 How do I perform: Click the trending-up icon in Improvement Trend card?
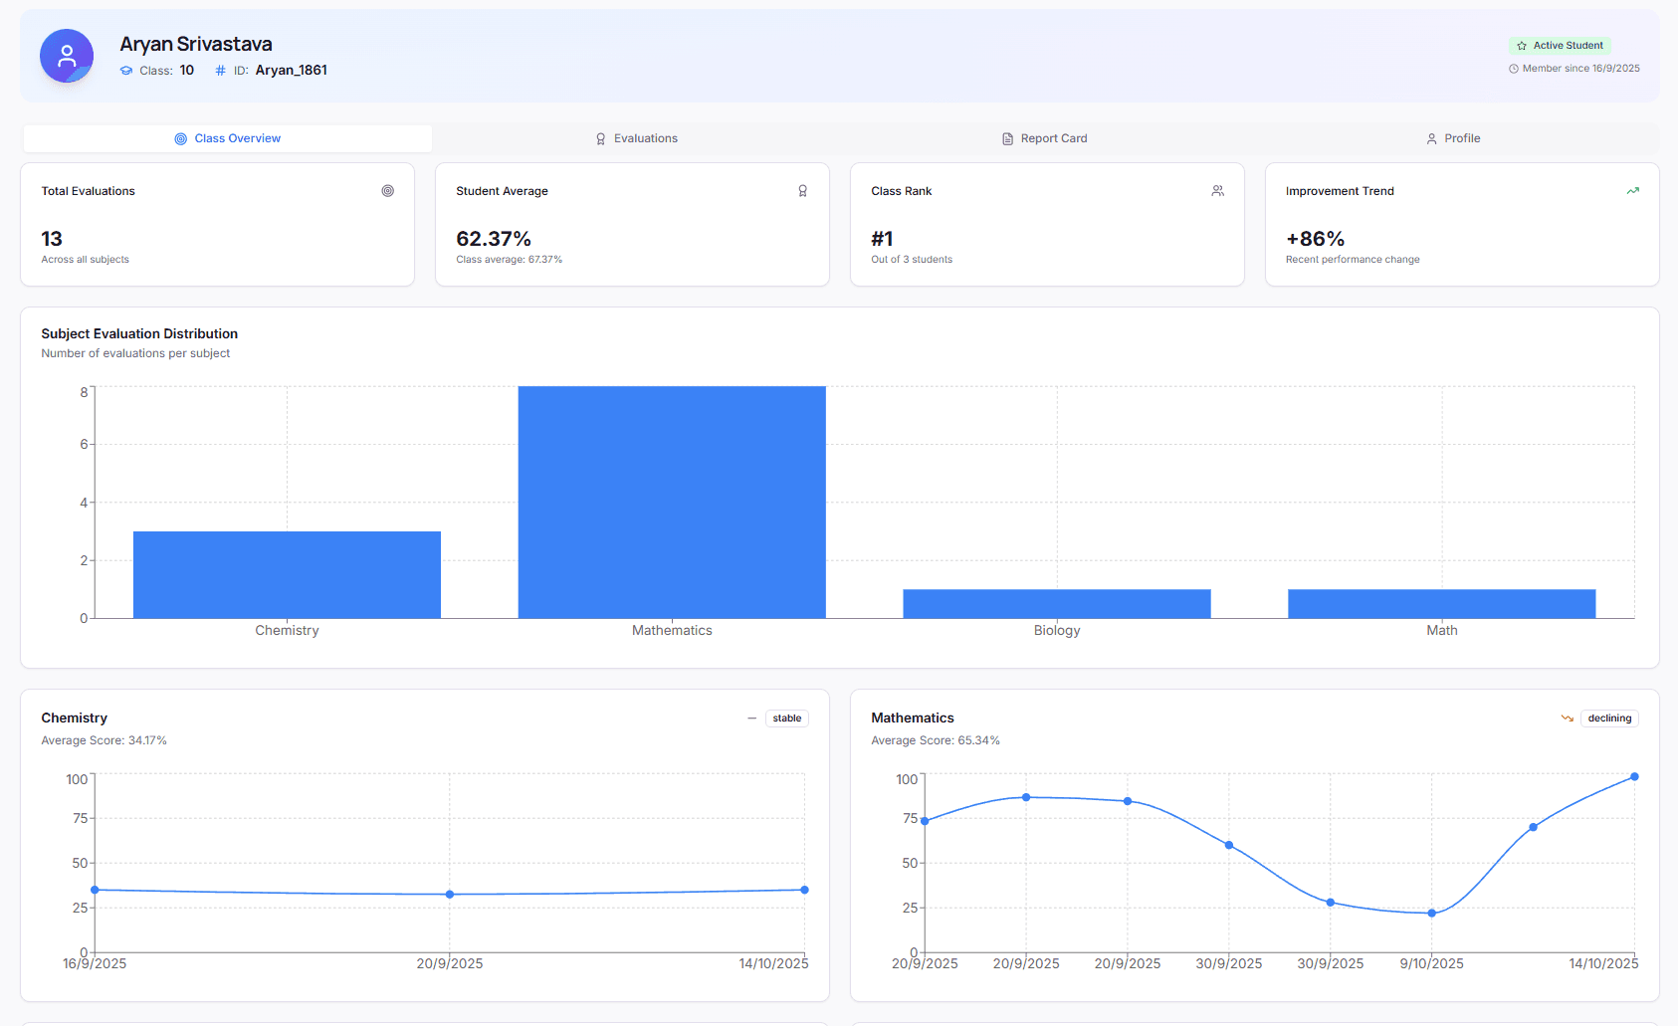(1633, 191)
